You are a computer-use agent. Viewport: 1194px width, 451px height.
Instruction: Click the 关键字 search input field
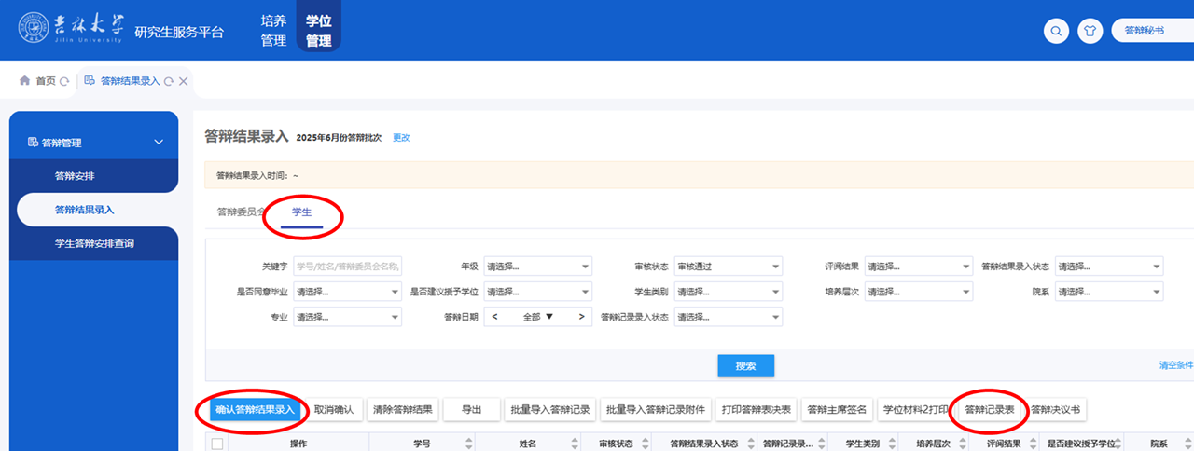coord(347,266)
